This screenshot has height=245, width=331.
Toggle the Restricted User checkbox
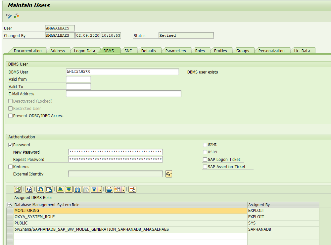click(x=10, y=108)
